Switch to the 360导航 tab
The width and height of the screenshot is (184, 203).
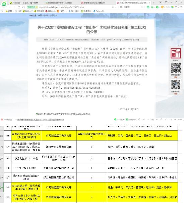(24, 3)
